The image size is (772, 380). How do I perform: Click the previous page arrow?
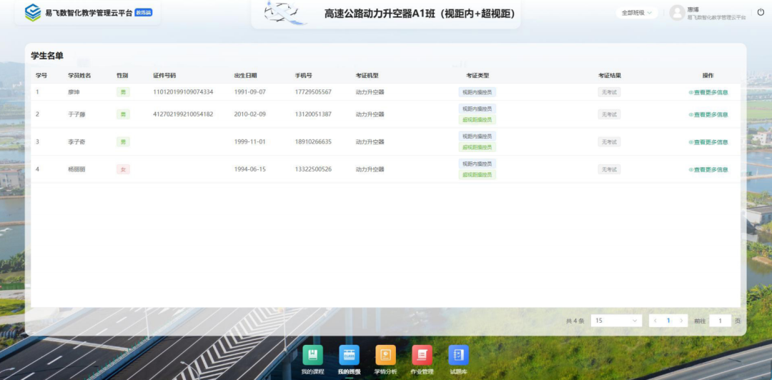655,321
